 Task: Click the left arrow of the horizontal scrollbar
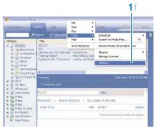39,72
